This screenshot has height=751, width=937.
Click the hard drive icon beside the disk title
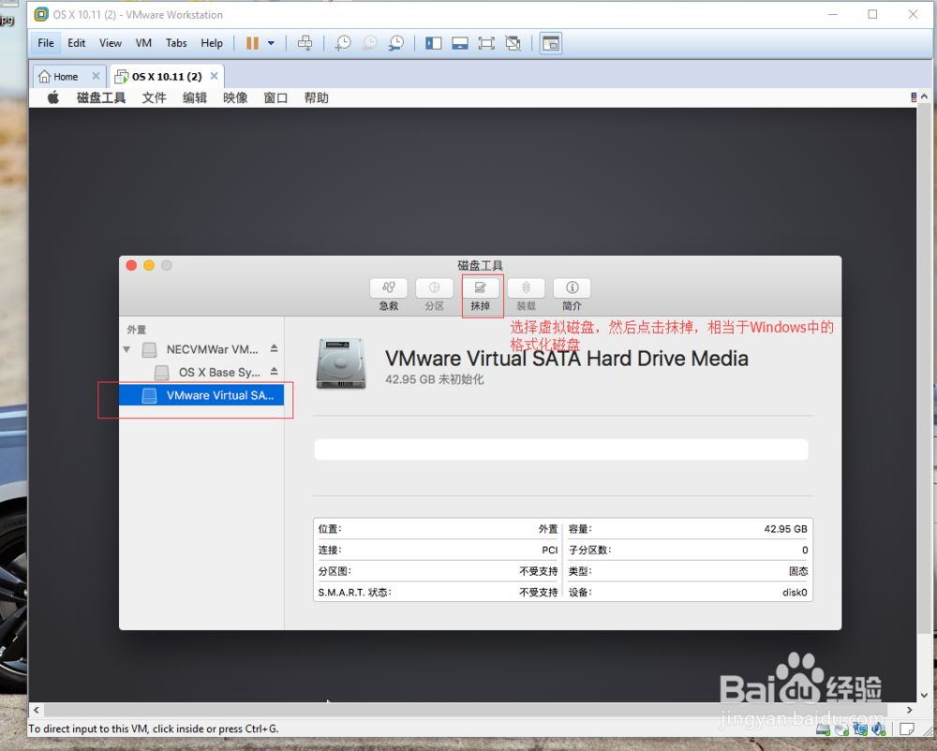[x=341, y=363]
